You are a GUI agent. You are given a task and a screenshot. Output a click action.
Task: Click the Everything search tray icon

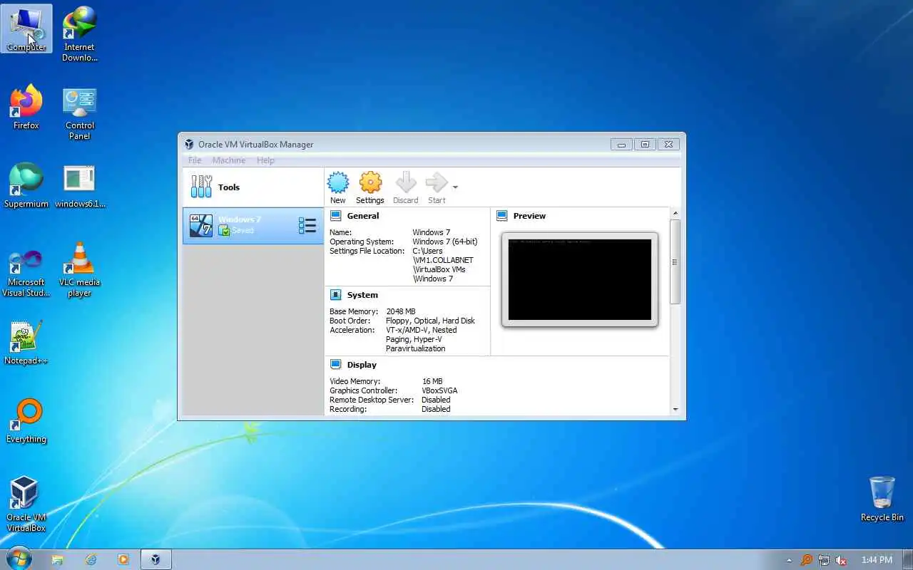click(x=807, y=560)
